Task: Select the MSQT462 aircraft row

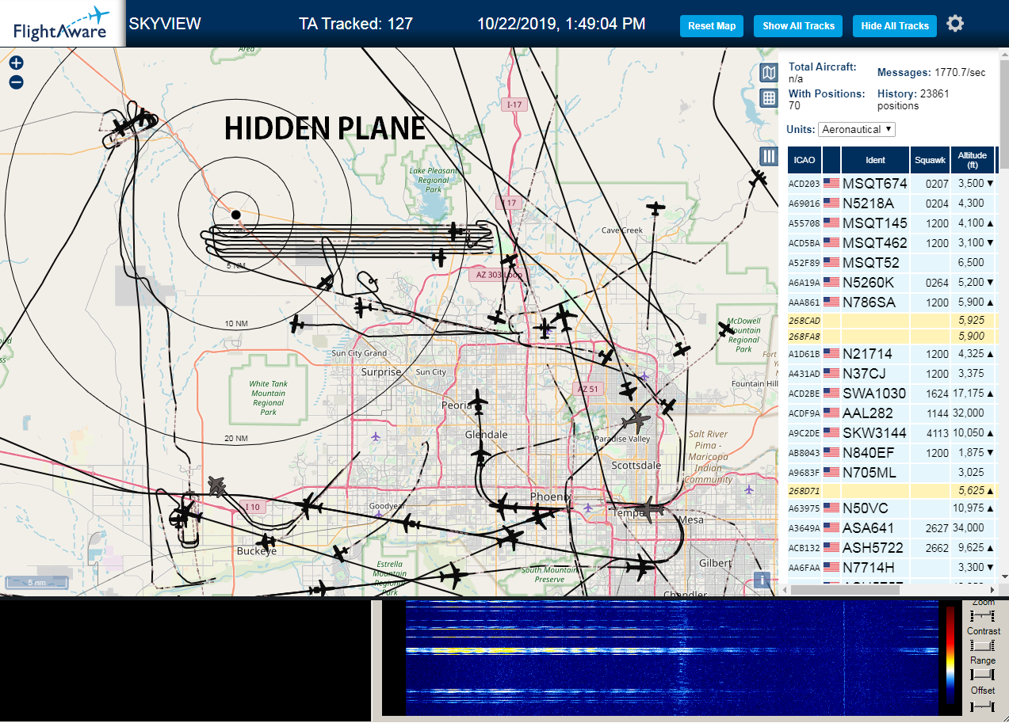Action: pos(892,242)
